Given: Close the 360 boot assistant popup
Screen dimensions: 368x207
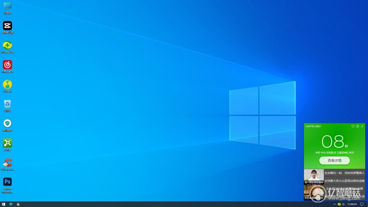Looking at the screenshot, I should click(362, 126).
